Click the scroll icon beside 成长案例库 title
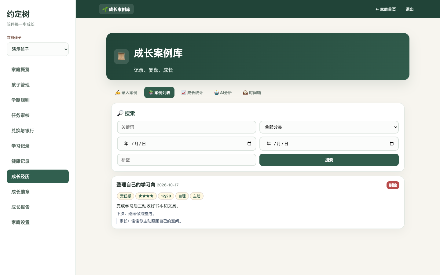 pyautogui.click(x=121, y=57)
